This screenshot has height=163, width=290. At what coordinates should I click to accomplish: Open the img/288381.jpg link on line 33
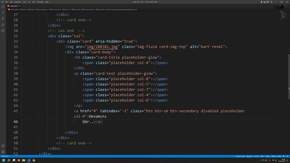pos(102,47)
